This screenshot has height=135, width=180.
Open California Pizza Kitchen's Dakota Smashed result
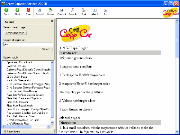29,69
